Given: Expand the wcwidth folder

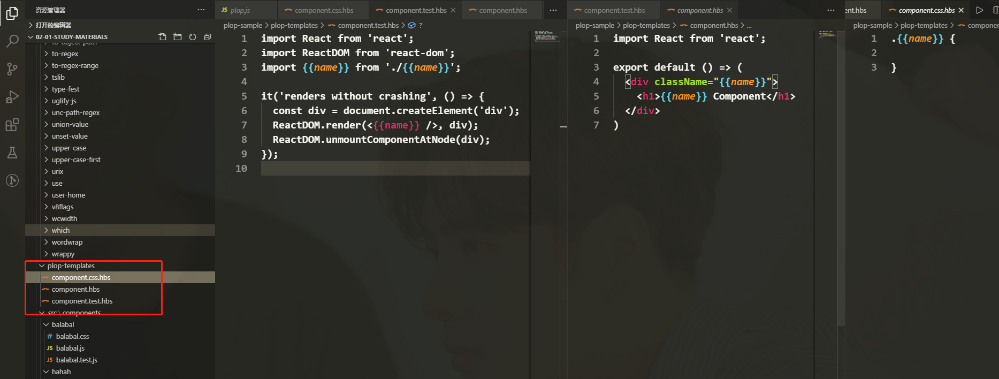Looking at the screenshot, I should click(x=120, y=218).
